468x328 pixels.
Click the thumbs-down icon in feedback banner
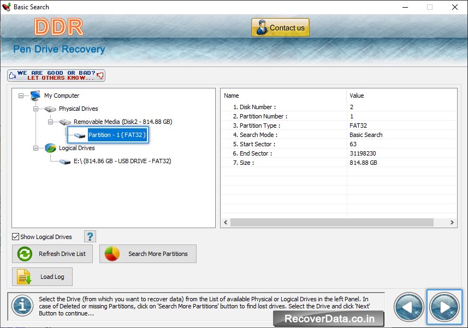click(x=100, y=75)
